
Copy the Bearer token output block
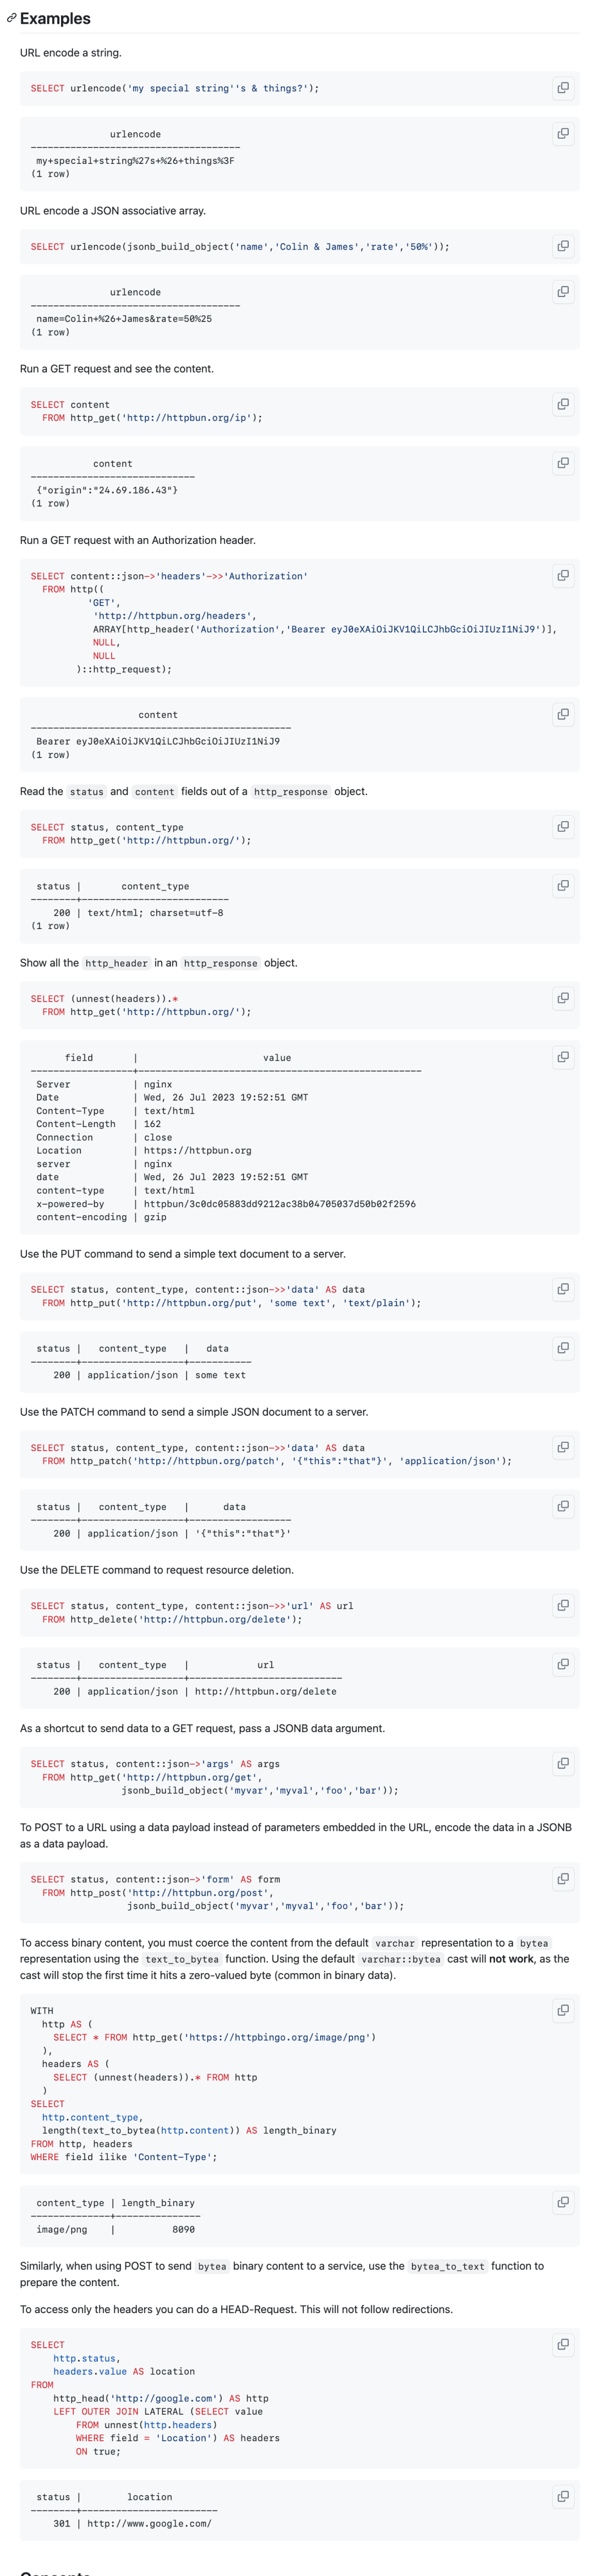563,714
